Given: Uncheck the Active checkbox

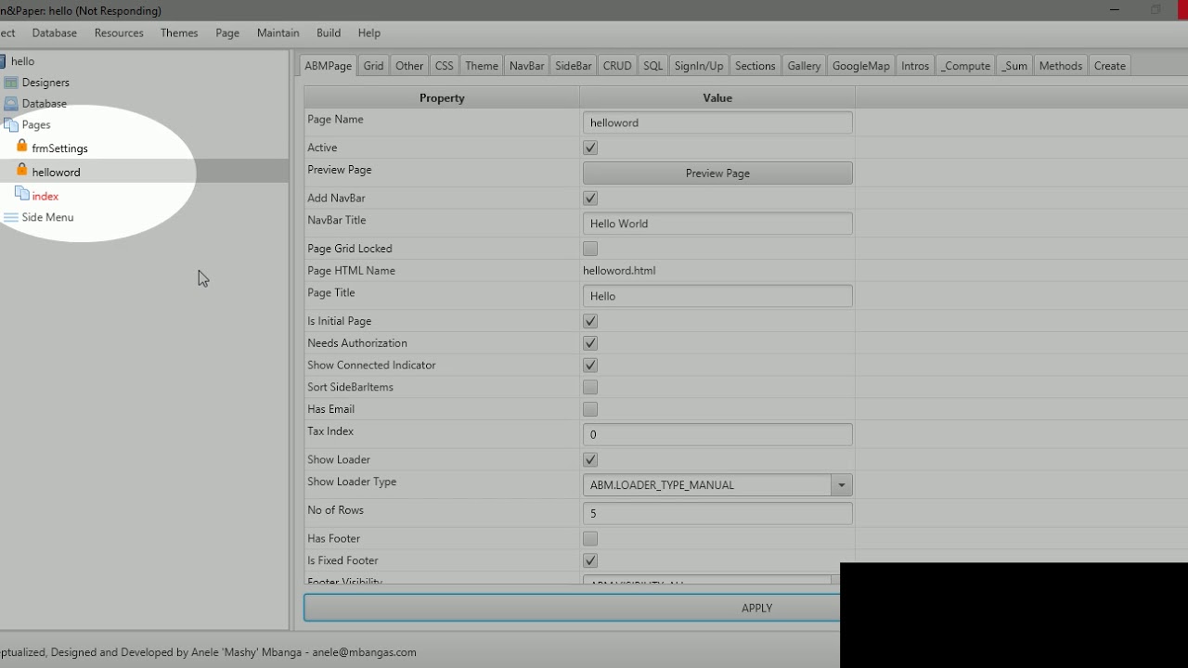Looking at the screenshot, I should pyautogui.click(x=590, y=148).
